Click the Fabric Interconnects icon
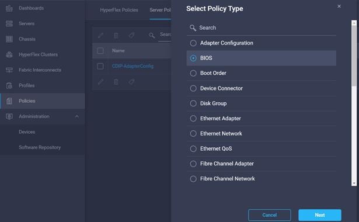 [9, 70]
